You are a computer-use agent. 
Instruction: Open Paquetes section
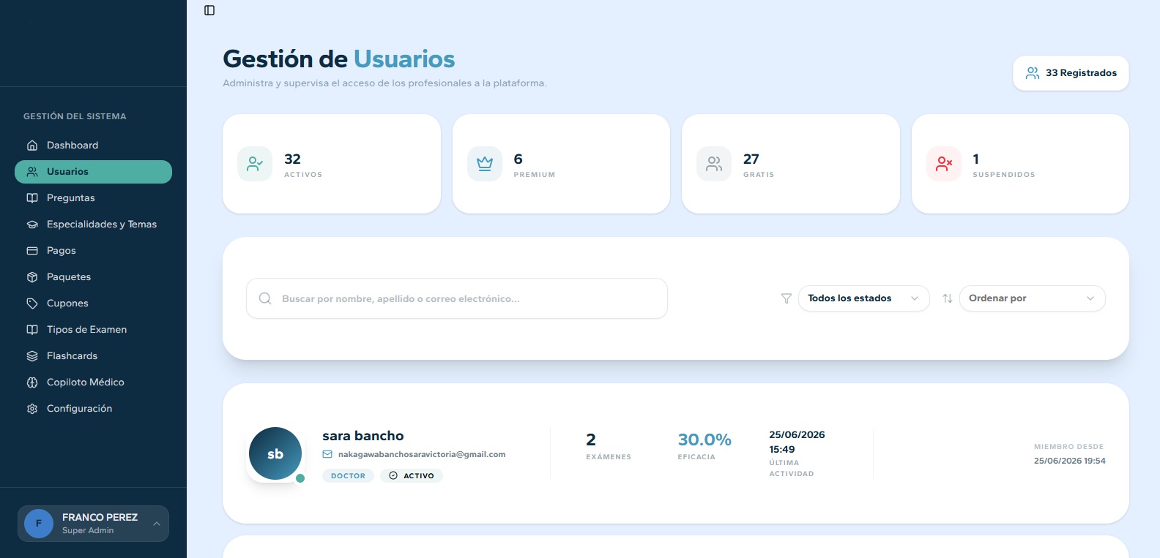[x=93, y=277]
